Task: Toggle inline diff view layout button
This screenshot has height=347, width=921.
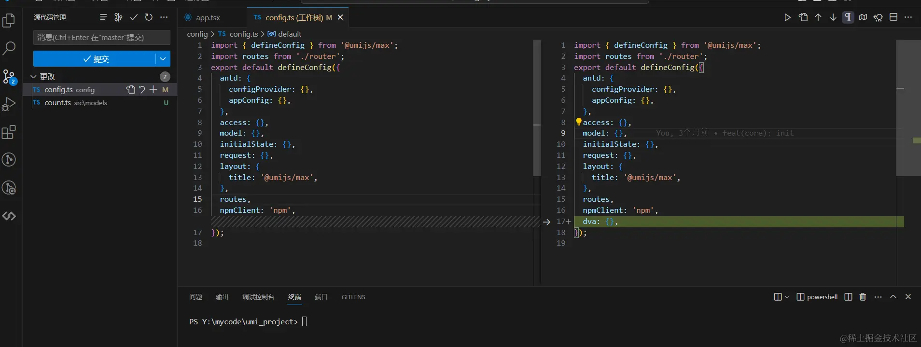Action: click(x=893, y=17)
